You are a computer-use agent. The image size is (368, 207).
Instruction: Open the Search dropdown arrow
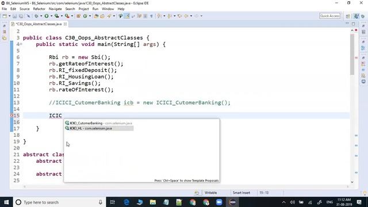tap(114, 16)
